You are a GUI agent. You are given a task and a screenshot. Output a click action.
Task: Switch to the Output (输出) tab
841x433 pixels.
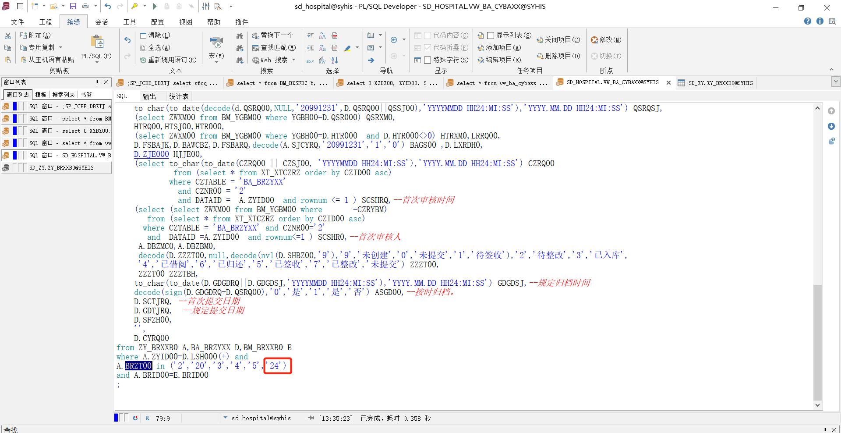(149, 96)
